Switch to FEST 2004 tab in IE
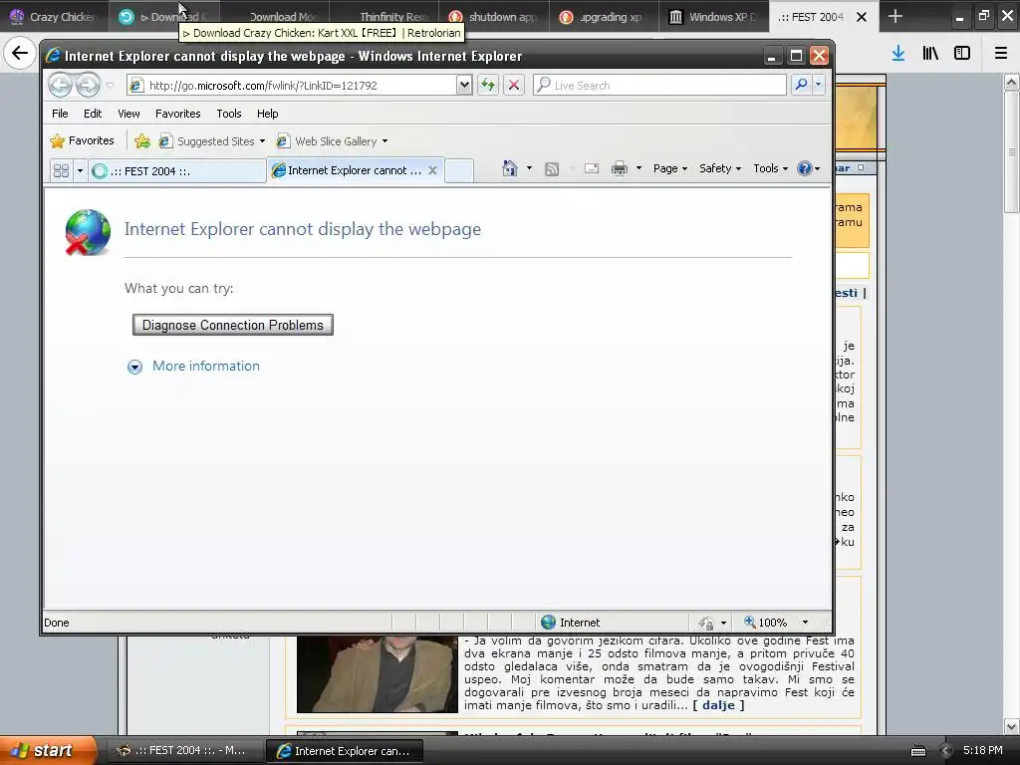The image size is (1020, 765). click(176, 171)
